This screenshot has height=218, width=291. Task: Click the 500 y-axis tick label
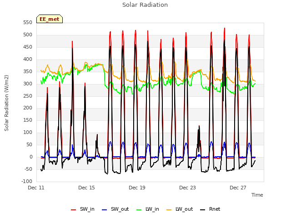click(x=28, y=35)
